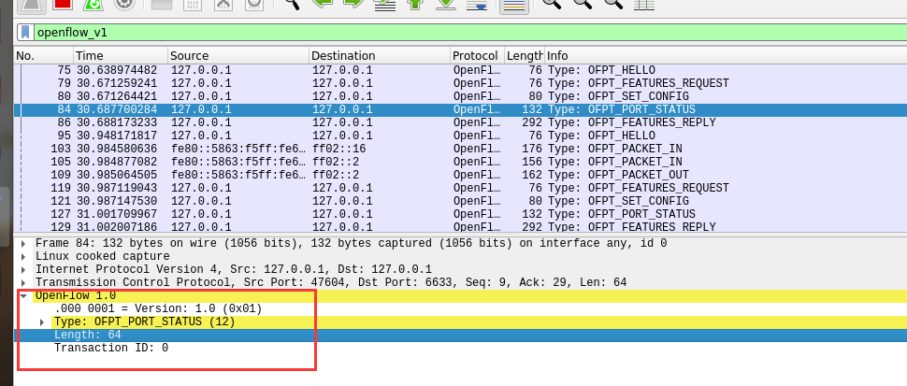
Task: Select packet 109 OFPT_PACKET_OUT row
Action: tap(460, 175)
